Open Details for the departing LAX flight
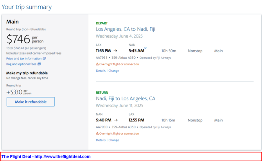The height and width of the screenshot is (161, 262). (101, 71)
